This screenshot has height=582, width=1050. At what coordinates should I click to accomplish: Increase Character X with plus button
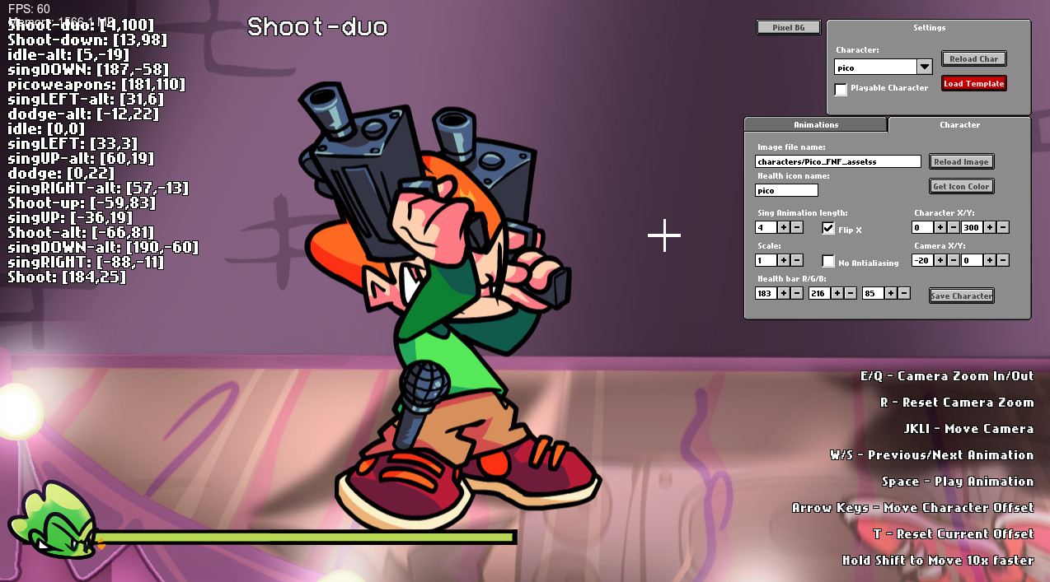pyautogui.click(x=940, y=227)
